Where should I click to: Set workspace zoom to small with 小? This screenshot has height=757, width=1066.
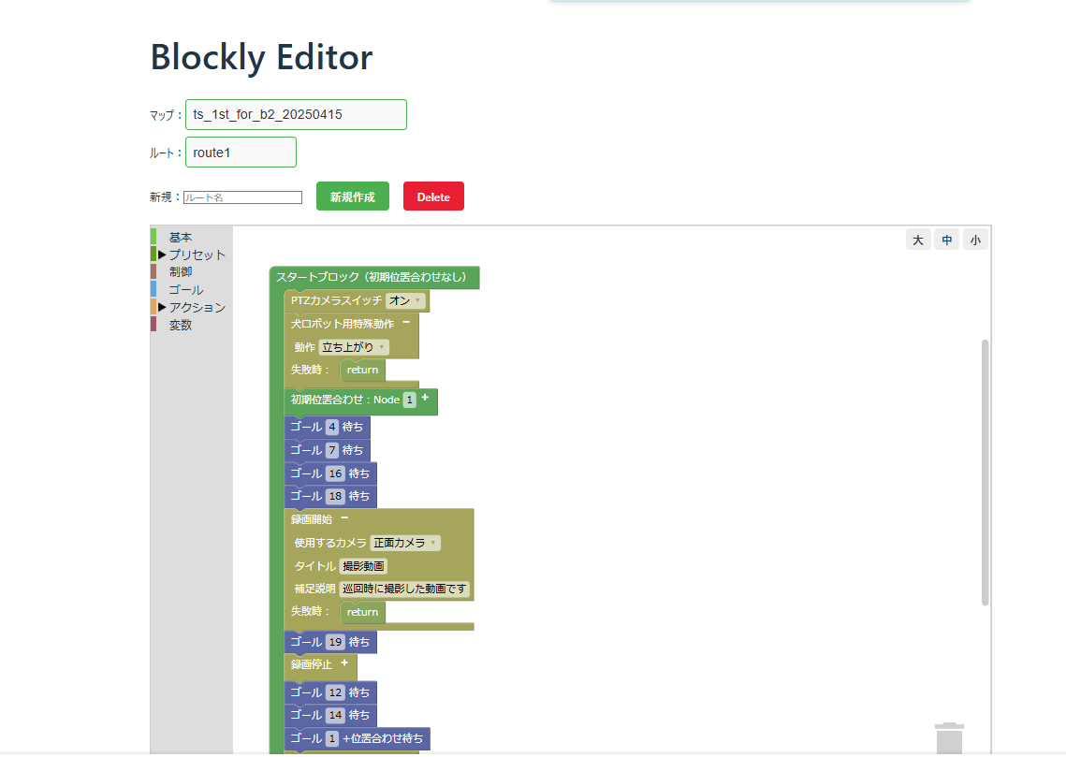tap(975, 240)
